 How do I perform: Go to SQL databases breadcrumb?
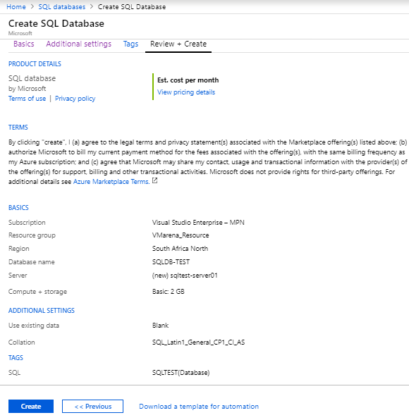tap(61, 7)
